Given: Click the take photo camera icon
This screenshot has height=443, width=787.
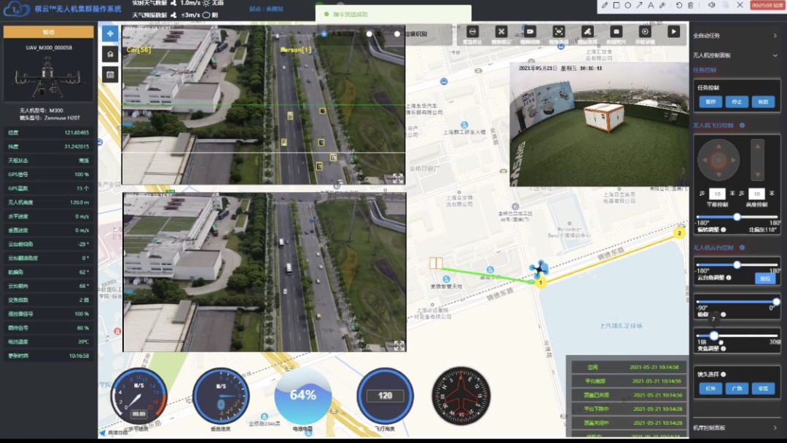Looking at the screenshot, I should tap(616, 32).
